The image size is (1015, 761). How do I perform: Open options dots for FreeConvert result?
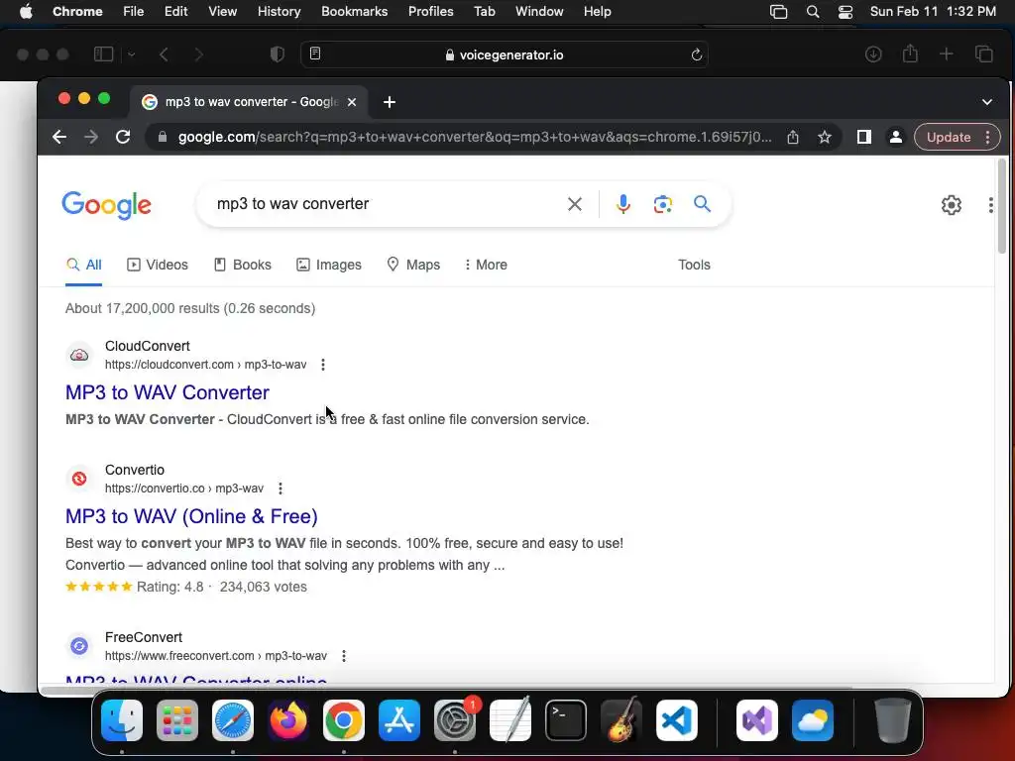click(x=344, y=656)
